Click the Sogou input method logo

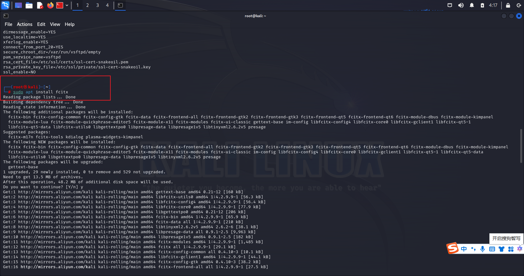(452, 249)
